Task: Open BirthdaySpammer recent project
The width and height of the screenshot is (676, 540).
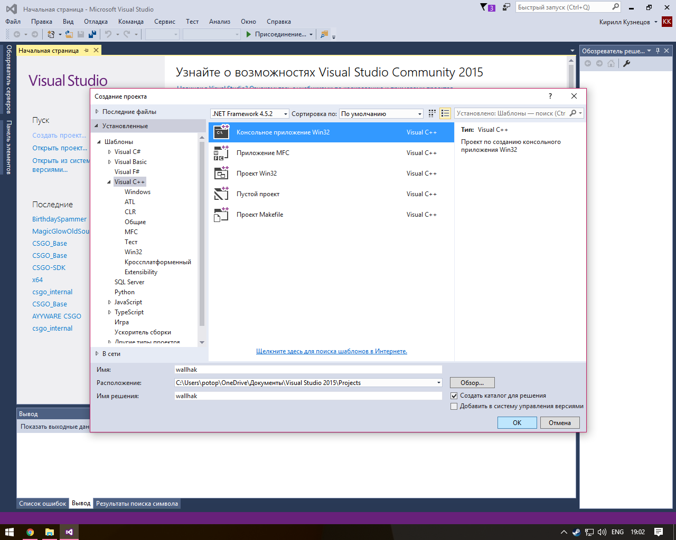Action: [59, 219]
